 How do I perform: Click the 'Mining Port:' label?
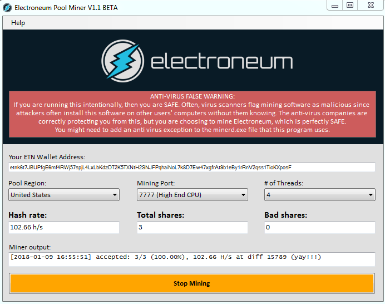[156, 183]
